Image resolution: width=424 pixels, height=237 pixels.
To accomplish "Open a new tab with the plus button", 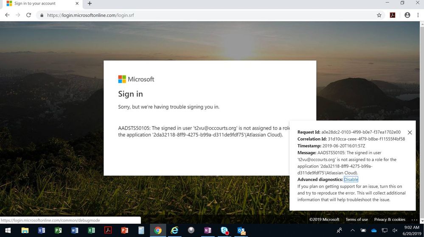I will coord(90,3).
